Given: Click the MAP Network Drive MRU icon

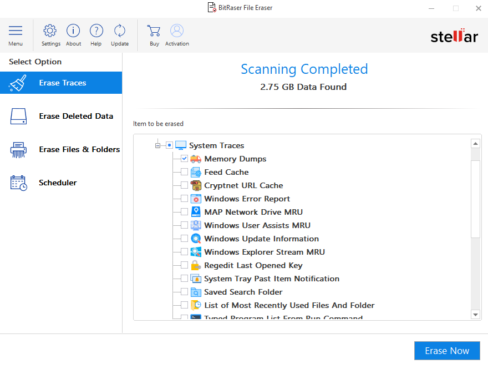Looking at the screenshot, I should click(x=196, y=212).
